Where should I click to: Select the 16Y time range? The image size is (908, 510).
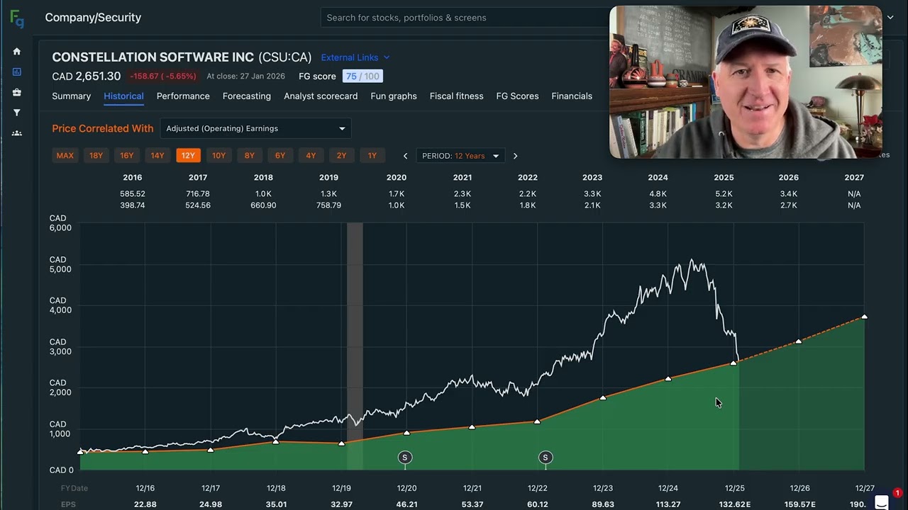[126, 156]
